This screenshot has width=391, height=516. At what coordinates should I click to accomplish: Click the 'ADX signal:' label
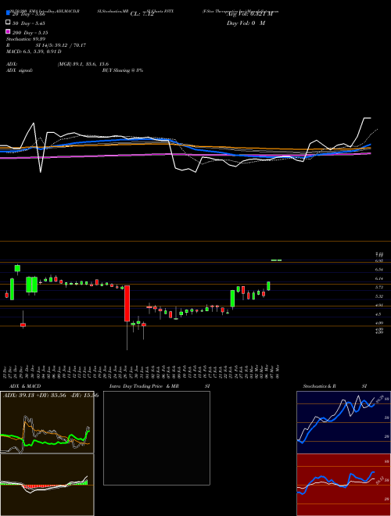pos(20,70)
